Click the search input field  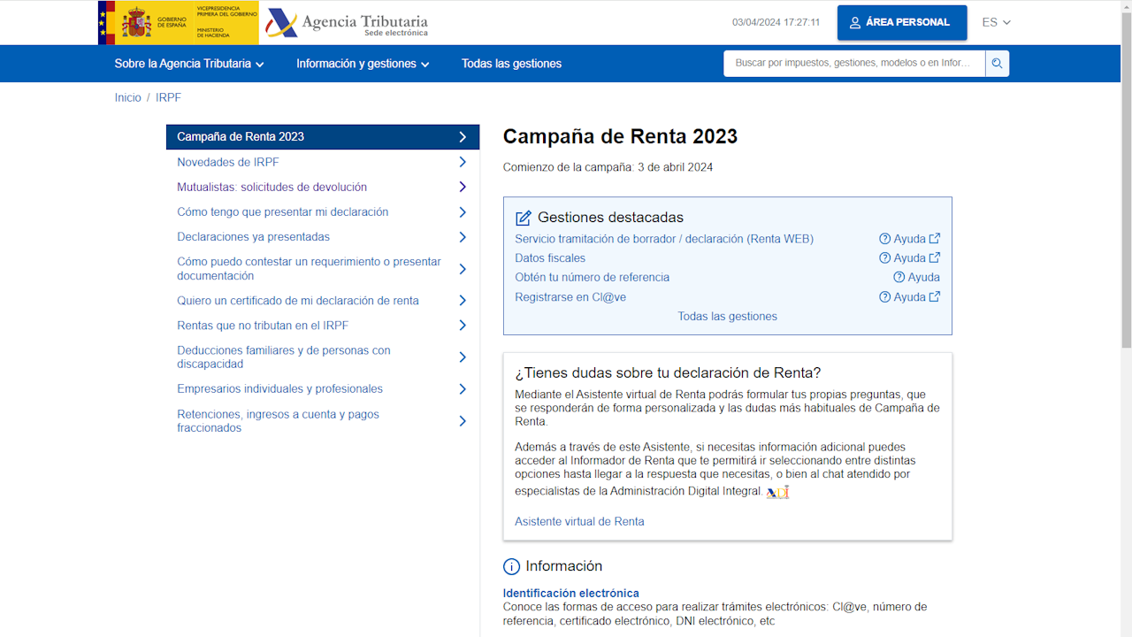tap(849, 63)
